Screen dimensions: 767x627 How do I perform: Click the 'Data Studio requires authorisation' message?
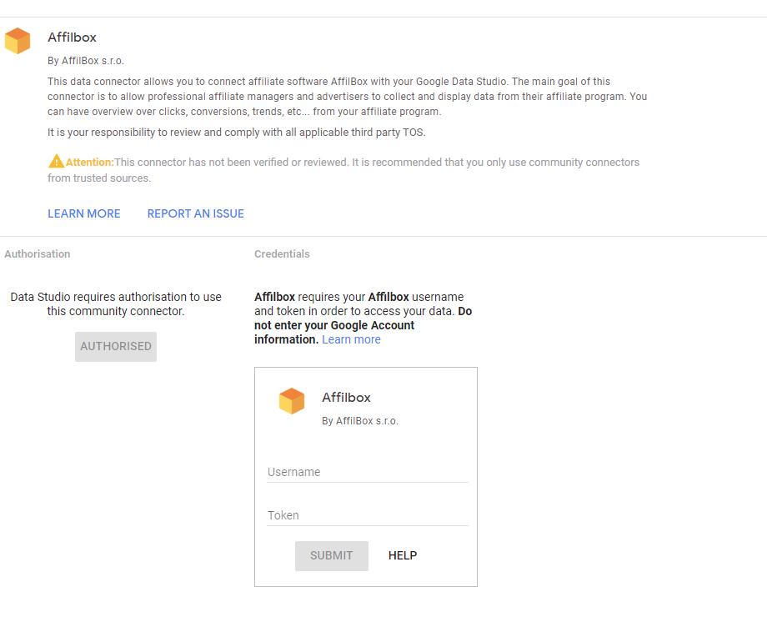pos(116,303)
